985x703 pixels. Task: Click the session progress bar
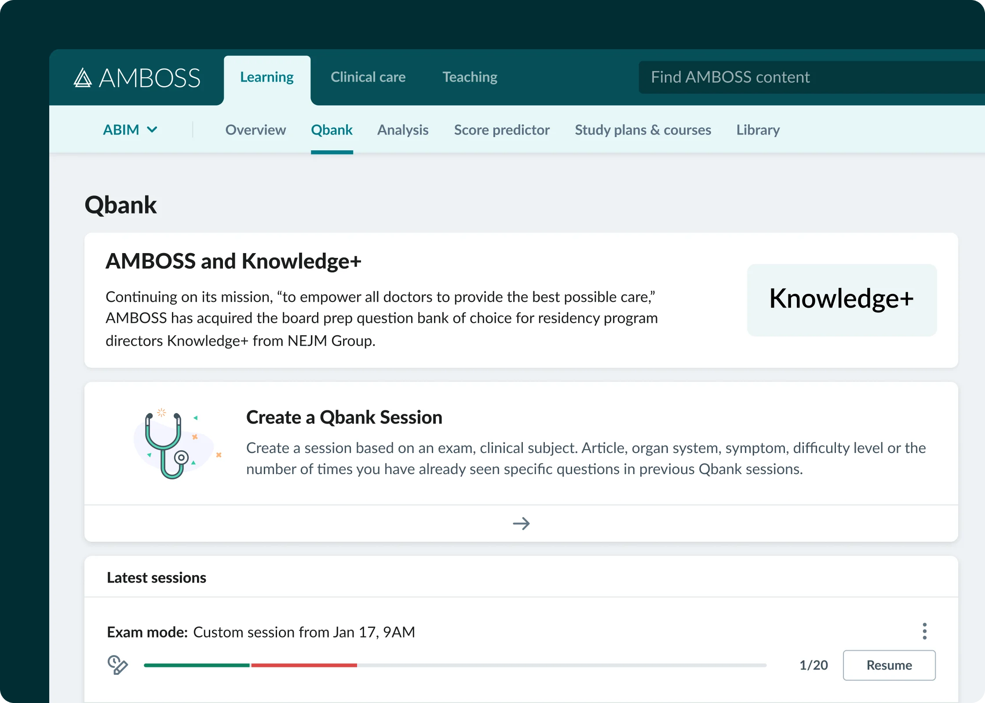pyautogui.click(x=455, y=665)
